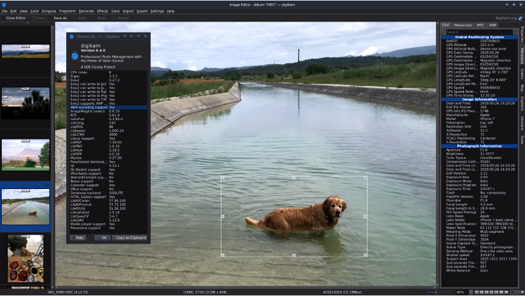This screenshot has width=525, height=296.
Task: Collapse the Photograph Information section header
Action: [x=479, y=146]
